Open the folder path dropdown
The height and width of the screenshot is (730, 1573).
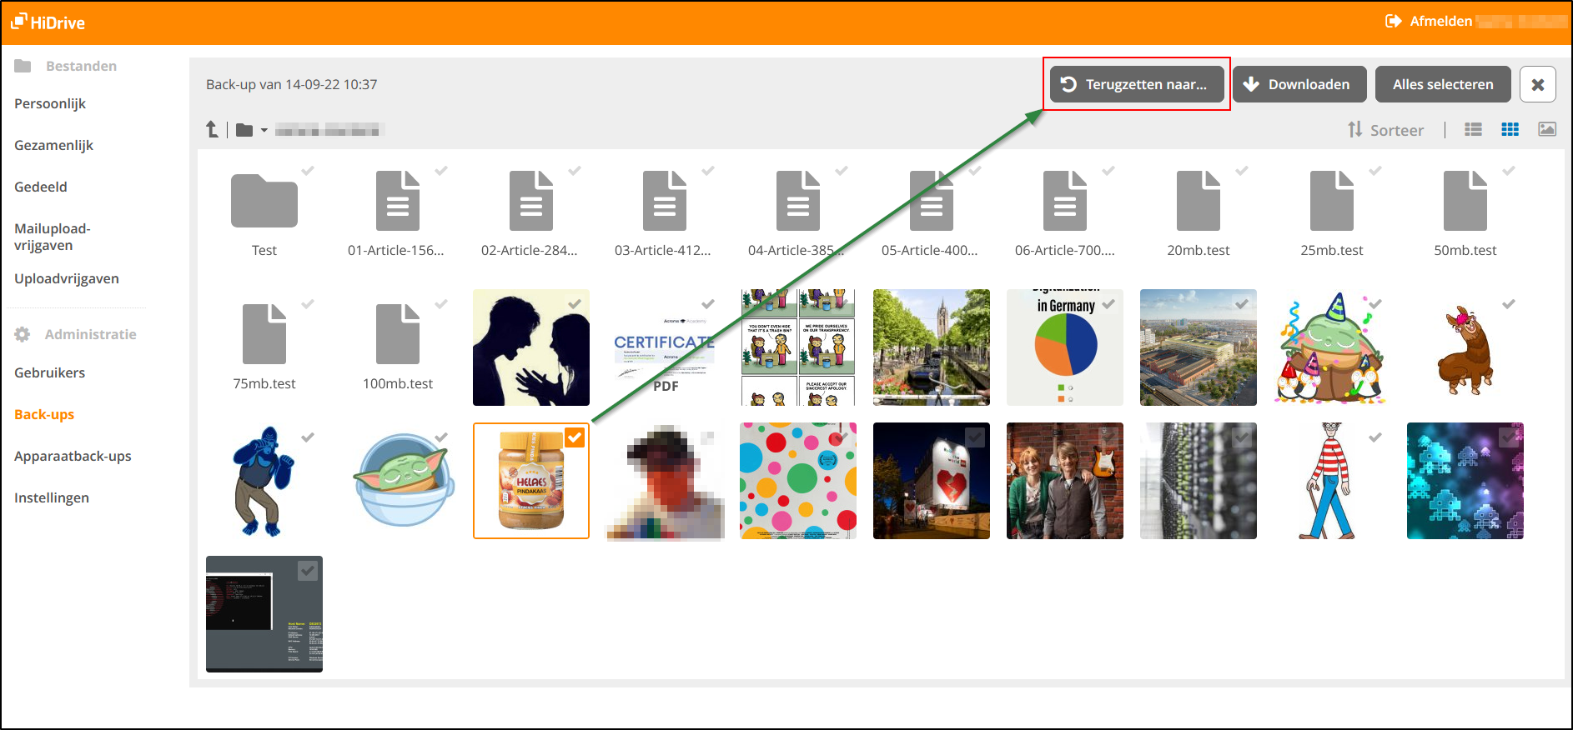[x=252, y=130]
